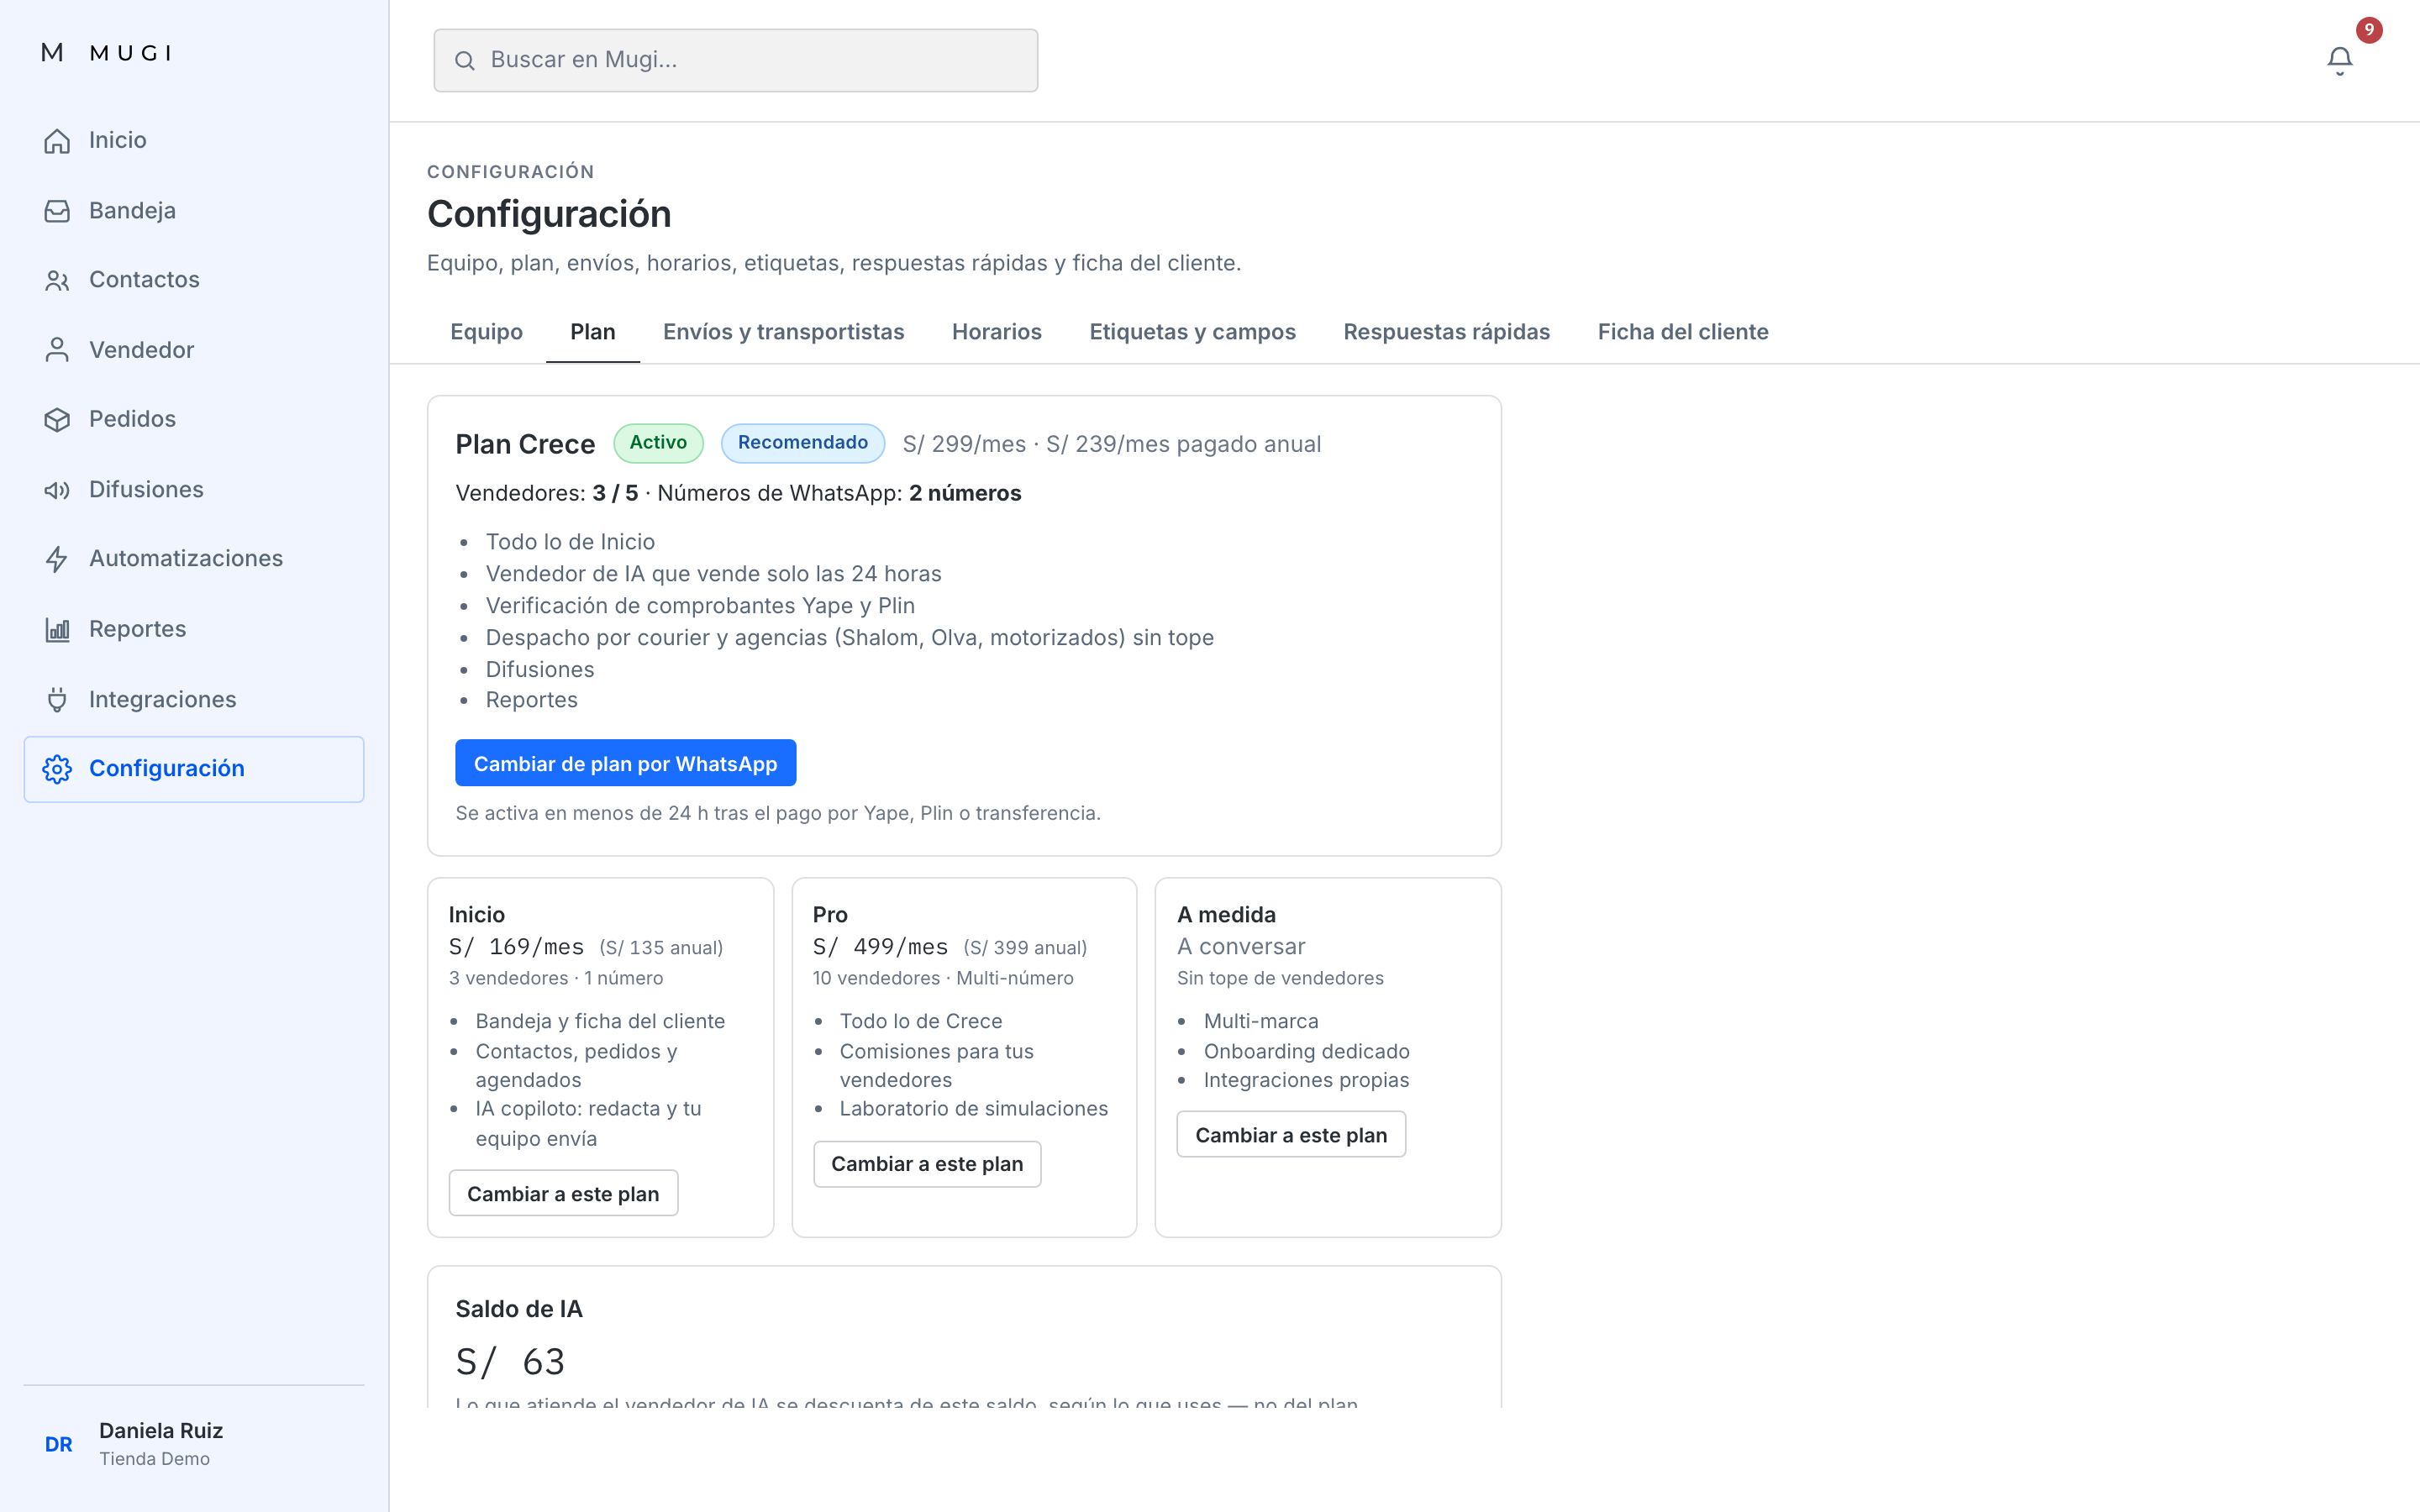Viewport: 2420px width, 1512px height.
Task: Open Pedidos in the sidebar menu
Action: point(194,420)
